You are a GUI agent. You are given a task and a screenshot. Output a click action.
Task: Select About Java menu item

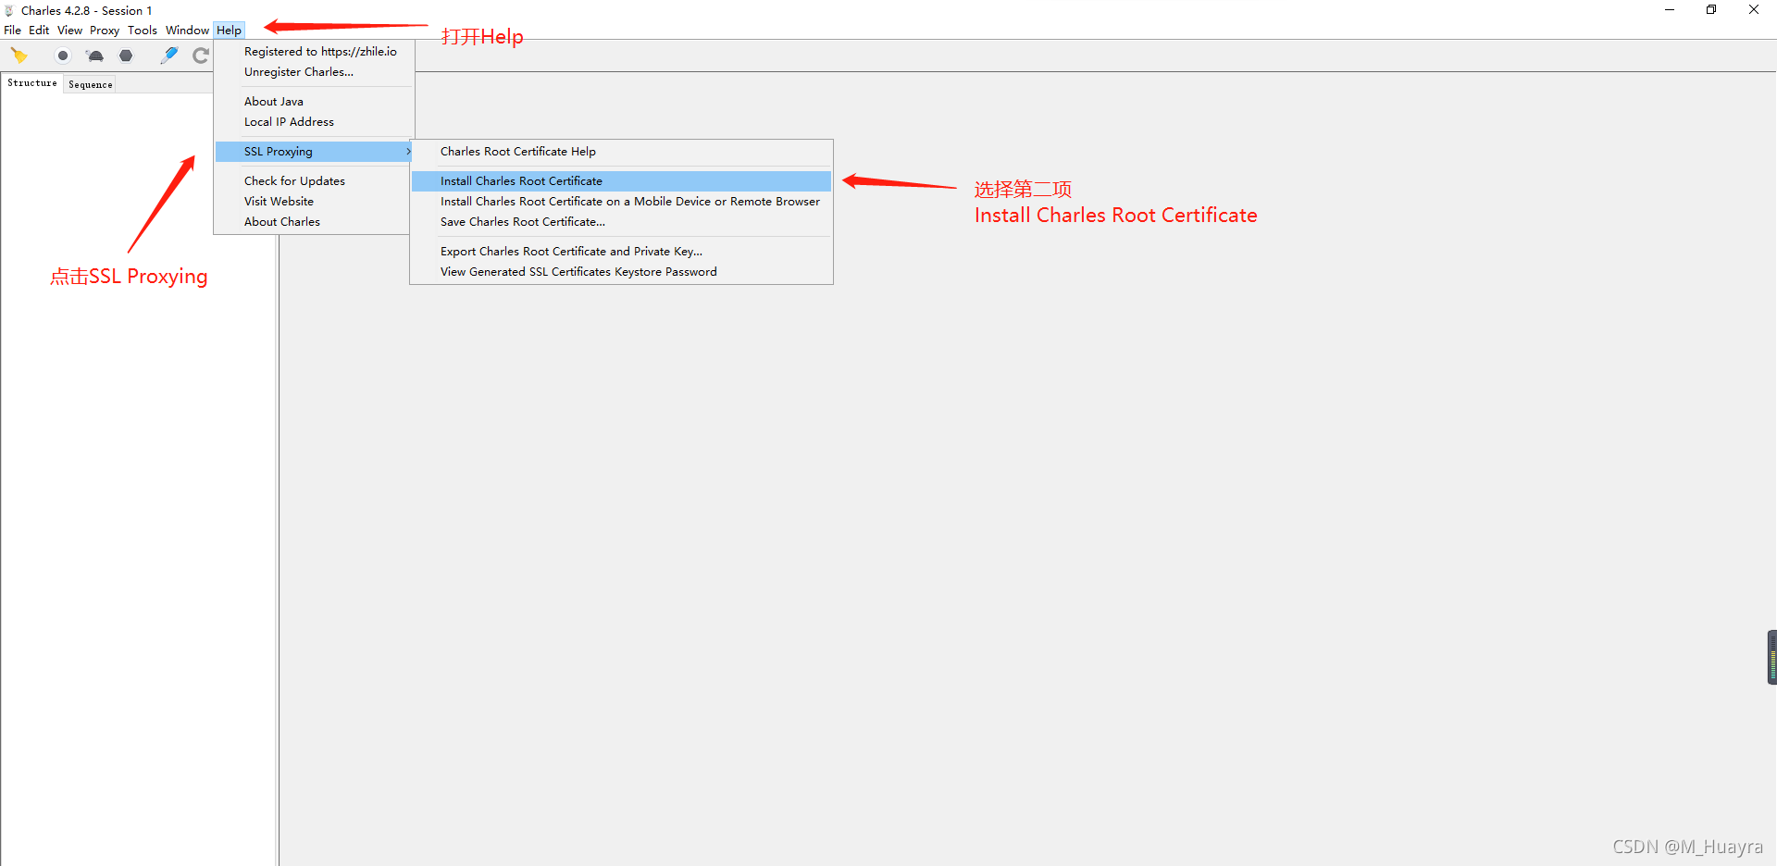pyautogui.click(x=315, y=102)
